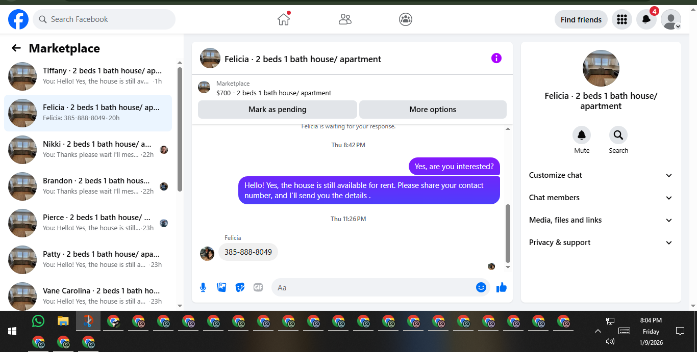Click the purple conversation information icon

click(x=496, y=58)
